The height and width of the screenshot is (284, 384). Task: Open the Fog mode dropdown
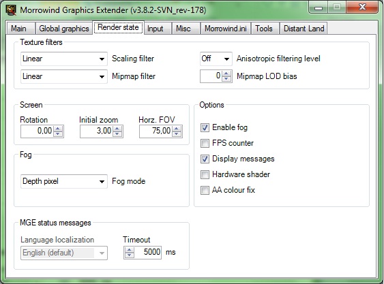tap(64, 181)
